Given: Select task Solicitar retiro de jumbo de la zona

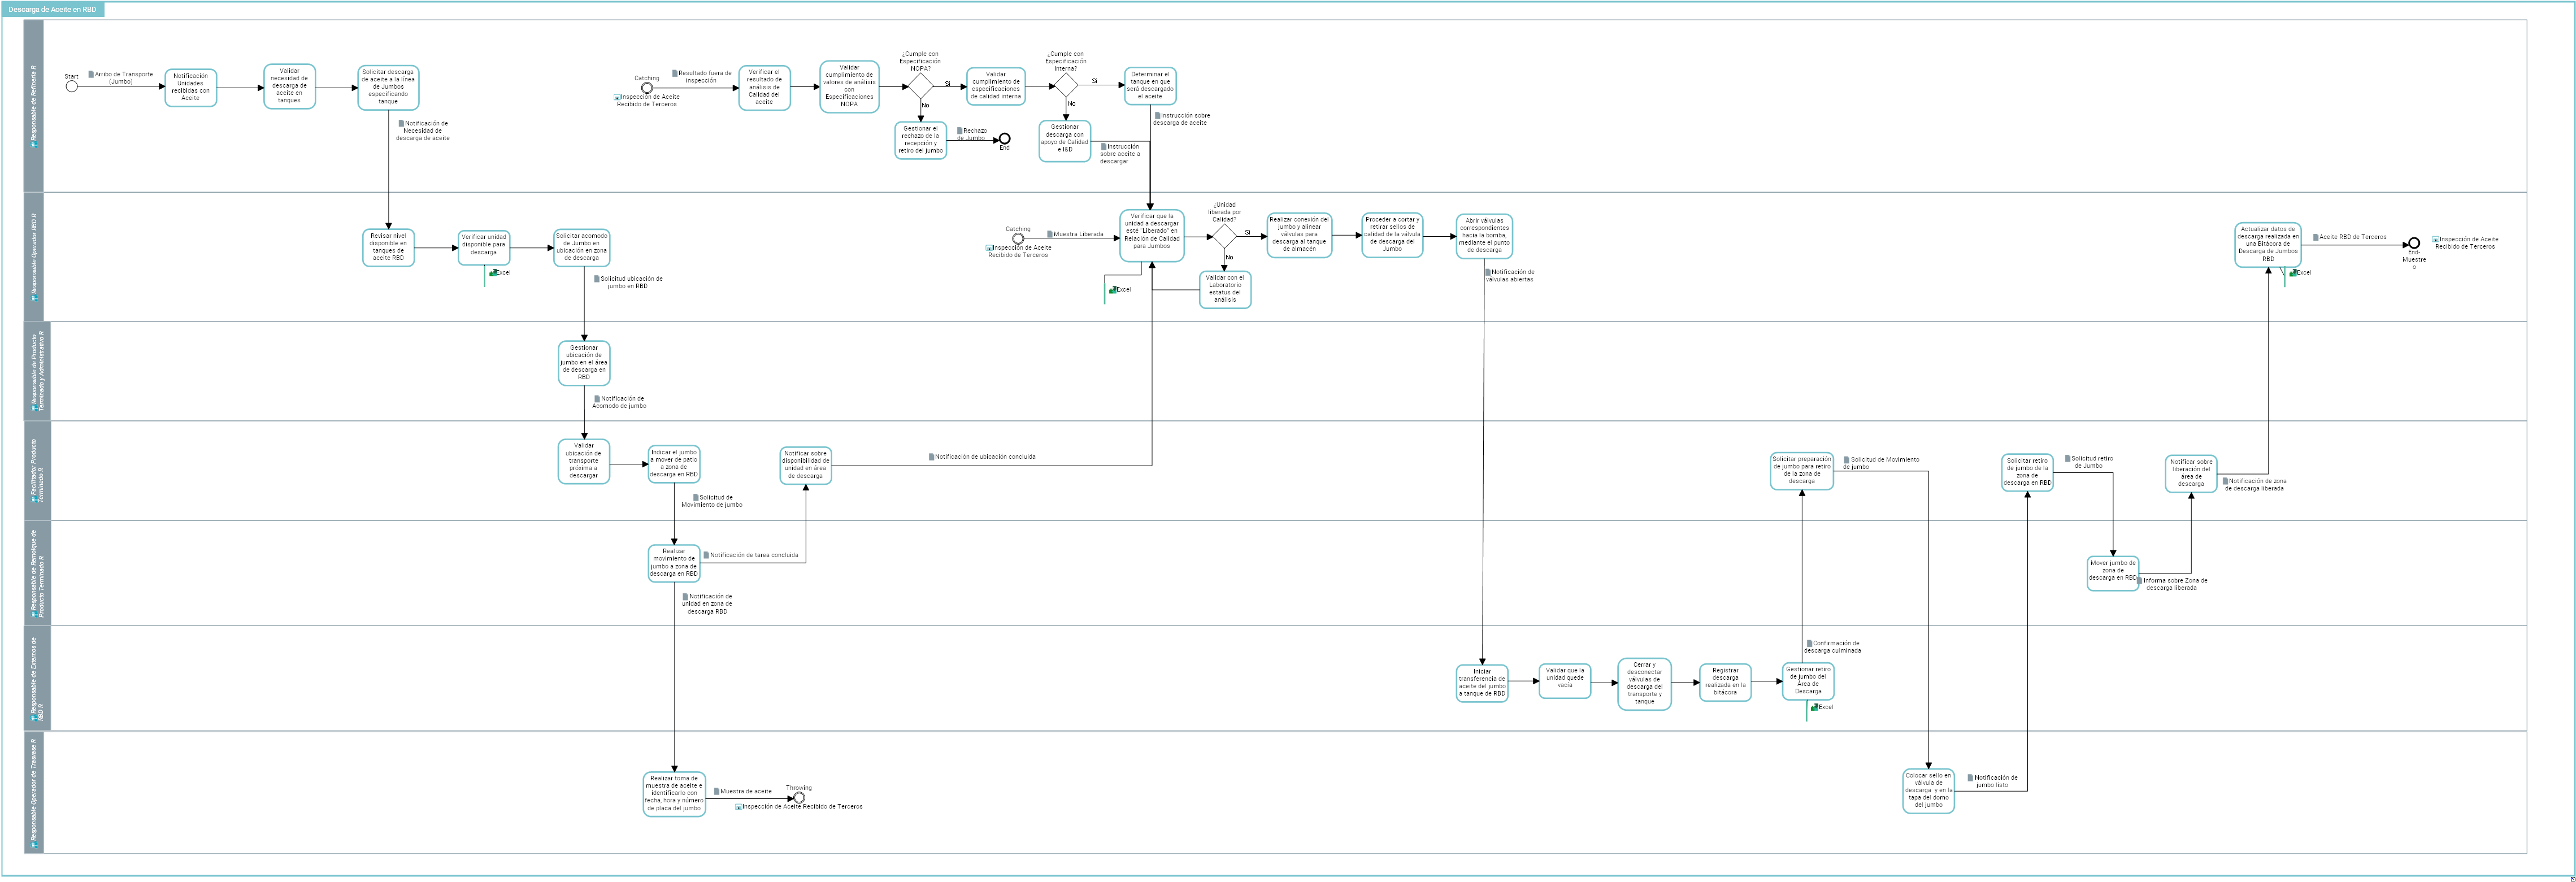Looking at the screenshot, I should (x=2027, y=472).
